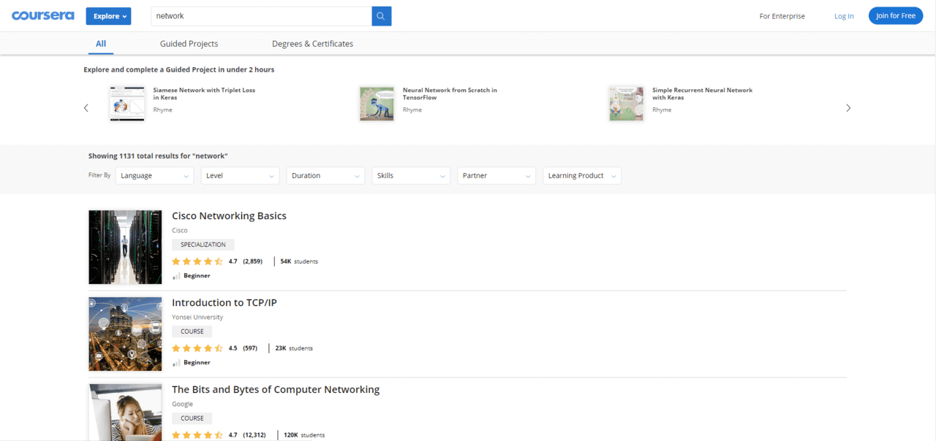This screenshot has height=441, width=936.
Task: Click Join for Free button
Action: [896, 16]
